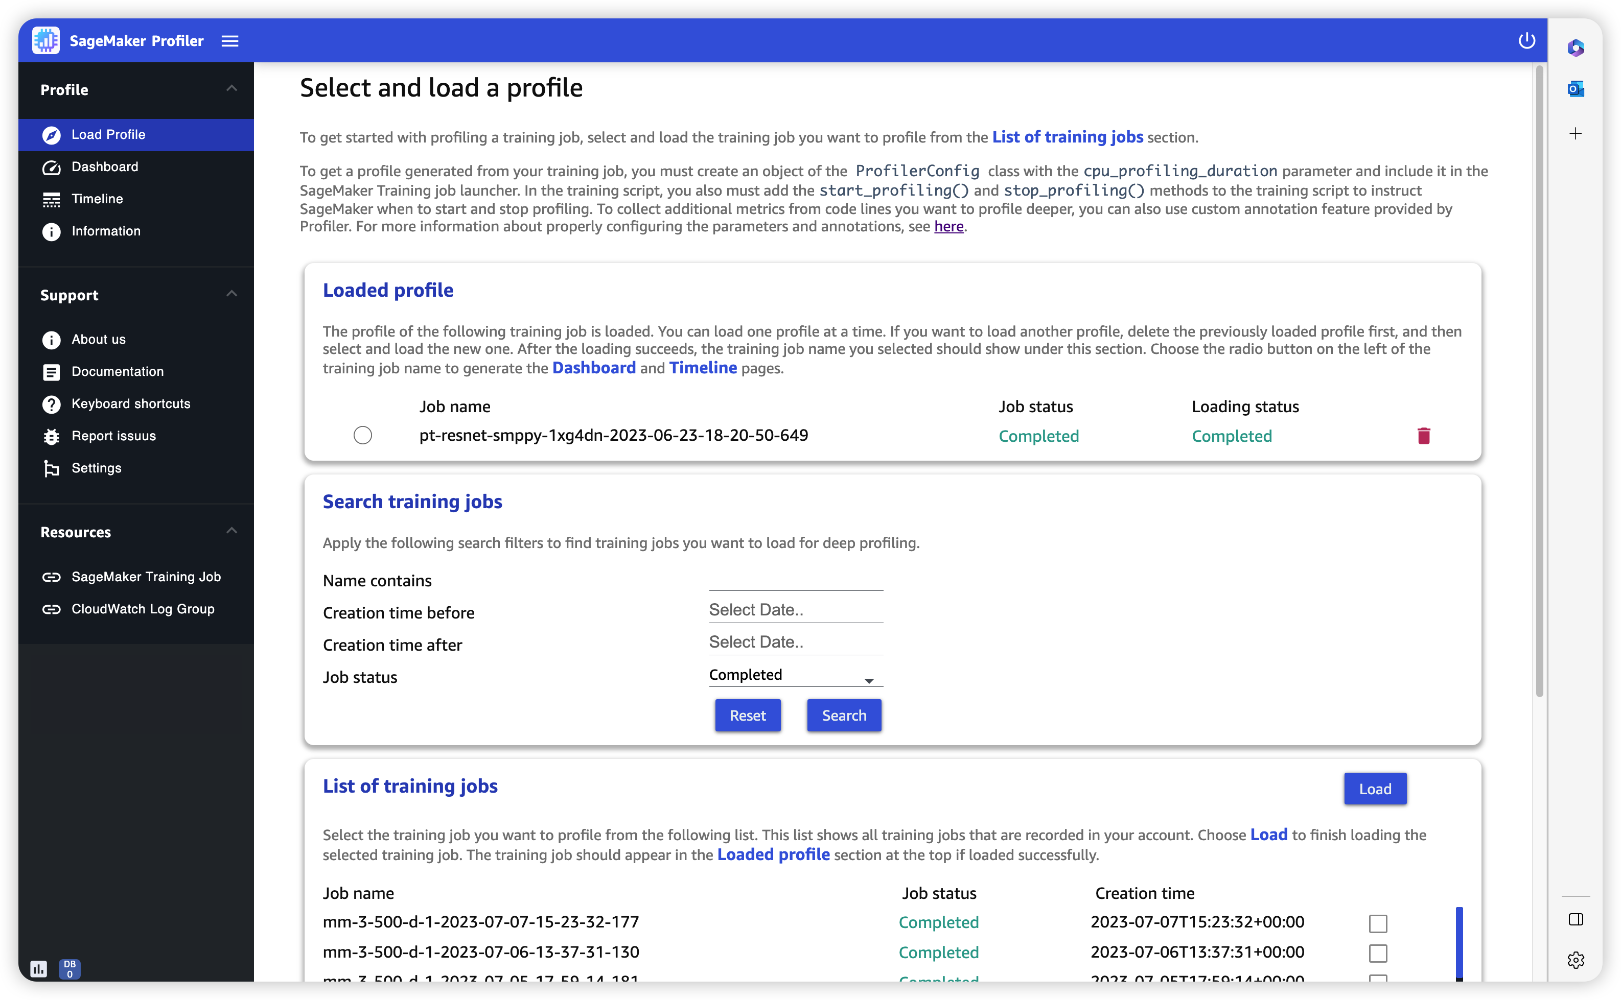Click the Information sidebar icon
The height and width of the screenshot is (1000, 1621).
tap(51, 230)
